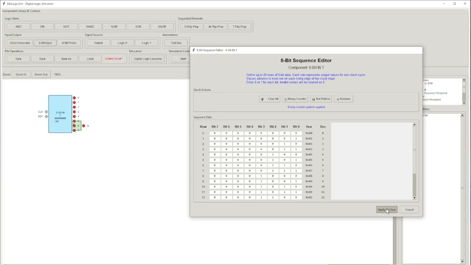The image size is (471, 265).
Task: Click output pin 2 of the 8-Bit IN block
Action: (74, 107)
